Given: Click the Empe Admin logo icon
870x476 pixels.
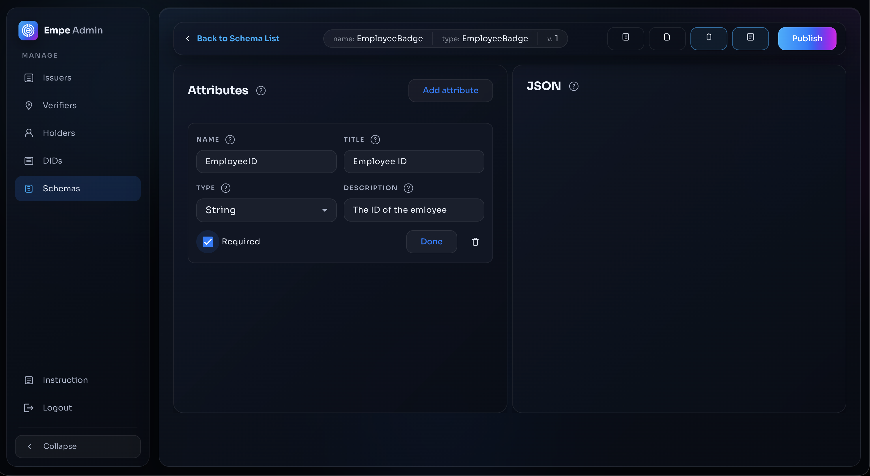Looking at the screenshot, I should [x=28, y=30].
